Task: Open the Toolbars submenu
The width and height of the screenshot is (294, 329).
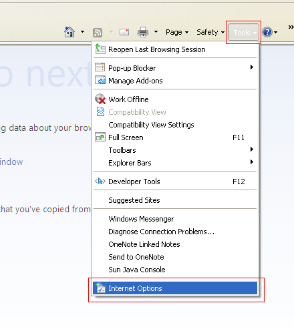Action: coord(175,150)
